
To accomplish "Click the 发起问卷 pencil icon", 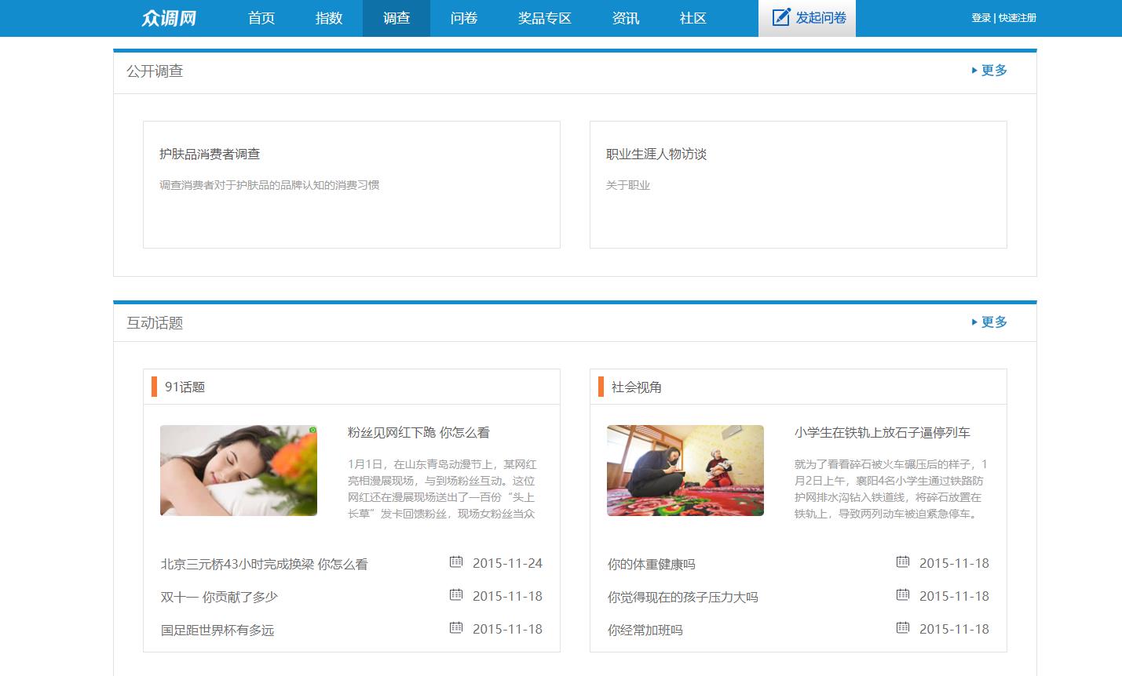I will pyautogui.click(x=780, y=17).
